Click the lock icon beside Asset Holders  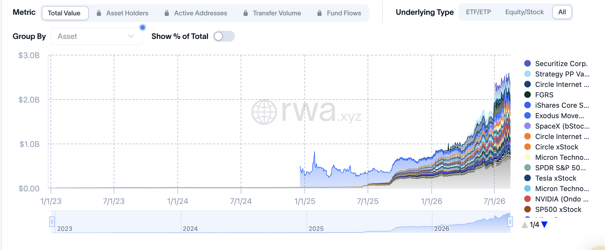[99, 13]
